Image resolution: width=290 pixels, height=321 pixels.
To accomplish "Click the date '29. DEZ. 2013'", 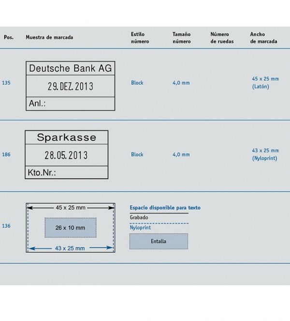I will (x=71, y=86).
